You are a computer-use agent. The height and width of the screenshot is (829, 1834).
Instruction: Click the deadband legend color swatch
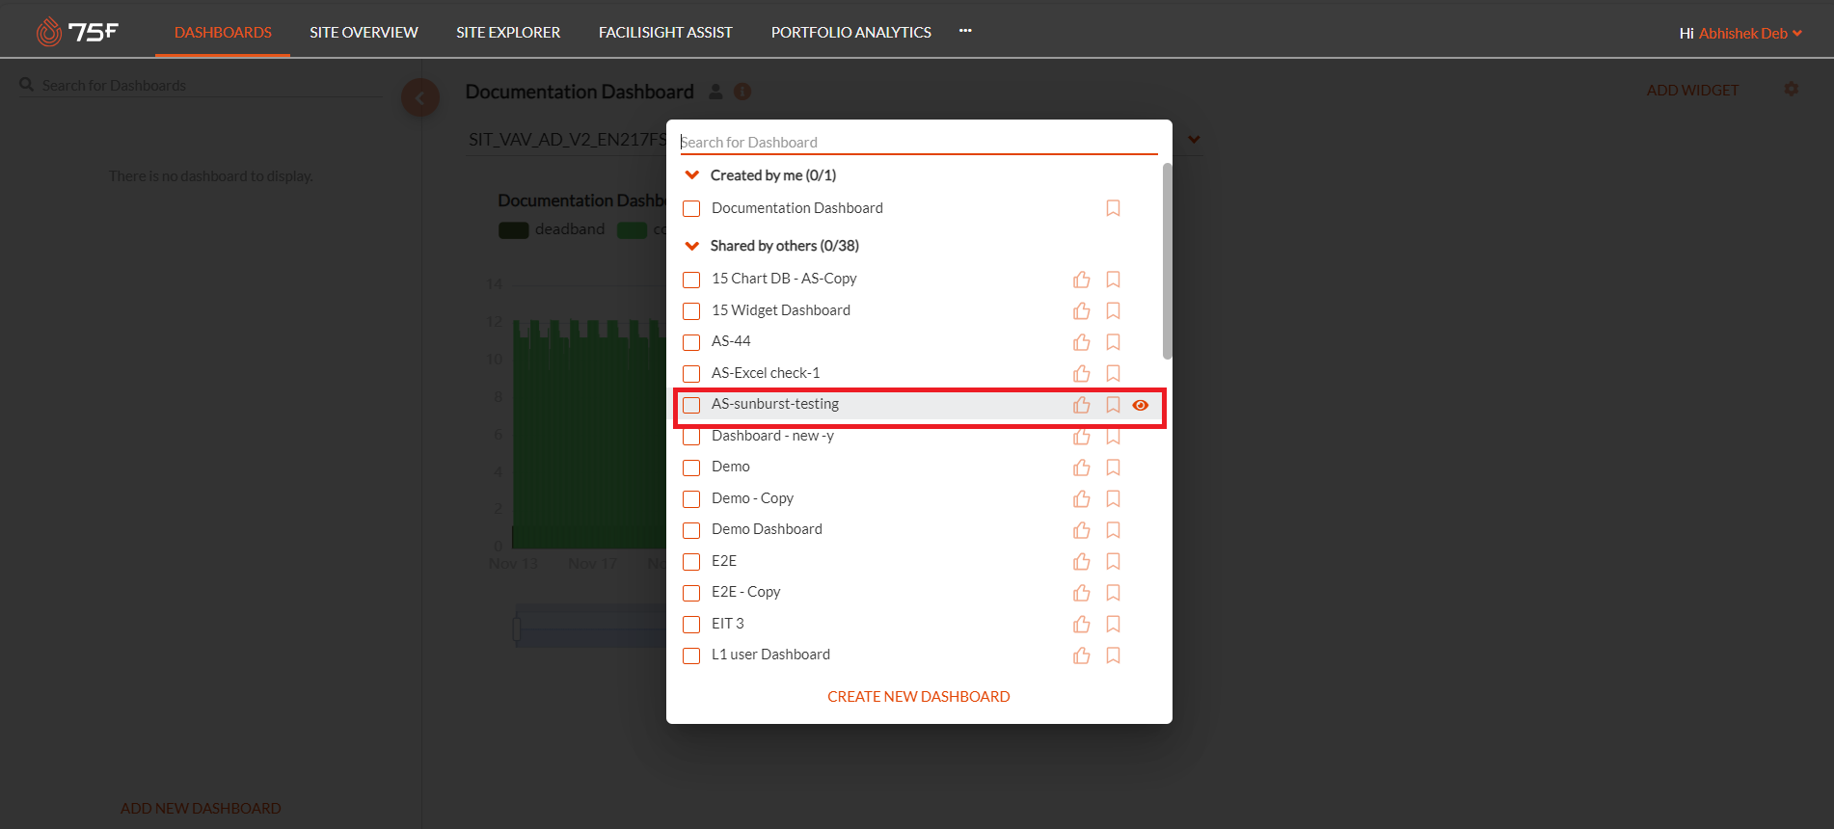pos(513,229)
